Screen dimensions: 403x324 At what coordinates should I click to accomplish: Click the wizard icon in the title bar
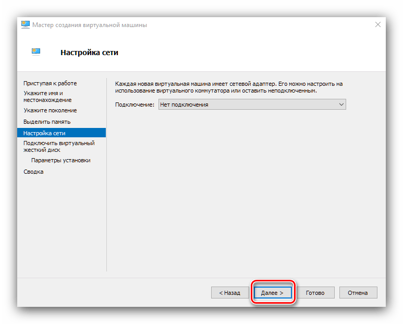pos(26,24)
